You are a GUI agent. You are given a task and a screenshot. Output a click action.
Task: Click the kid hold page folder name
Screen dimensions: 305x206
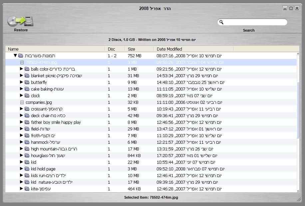click(x=43, y=169)
